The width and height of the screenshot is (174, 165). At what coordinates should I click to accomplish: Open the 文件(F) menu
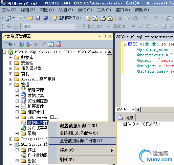click(x=9, y=10)
